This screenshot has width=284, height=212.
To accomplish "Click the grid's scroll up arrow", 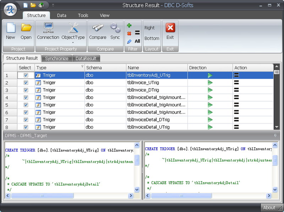I will (x=276, y=66).
